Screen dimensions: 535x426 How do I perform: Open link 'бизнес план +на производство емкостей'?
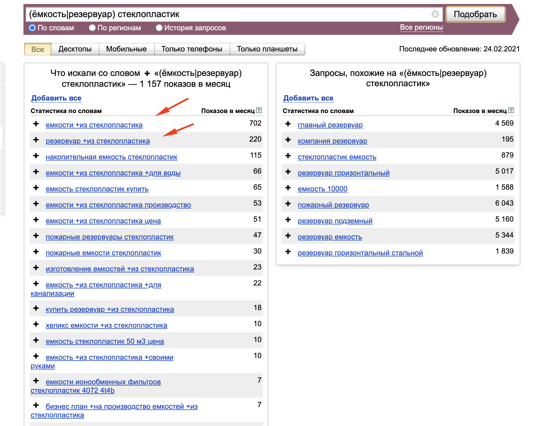(114, 411)
